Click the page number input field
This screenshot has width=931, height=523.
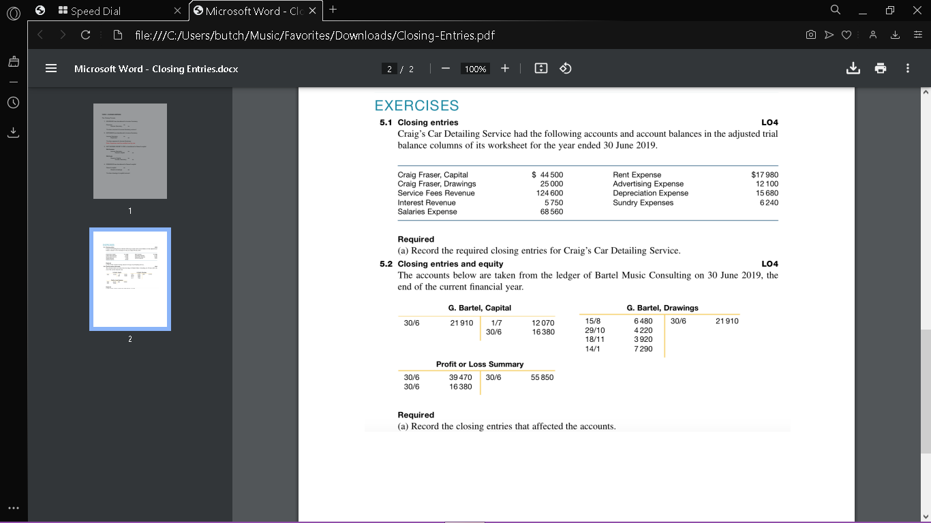[389, 69]
